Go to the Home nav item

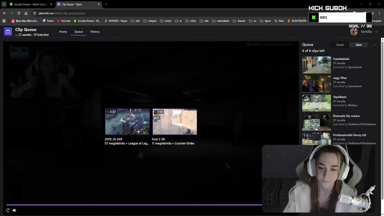pyautogui.click(x=63, y=32)
